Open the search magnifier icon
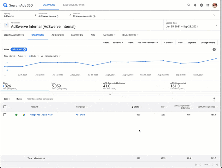Viewport: 222px width, 168px height. 189,5
